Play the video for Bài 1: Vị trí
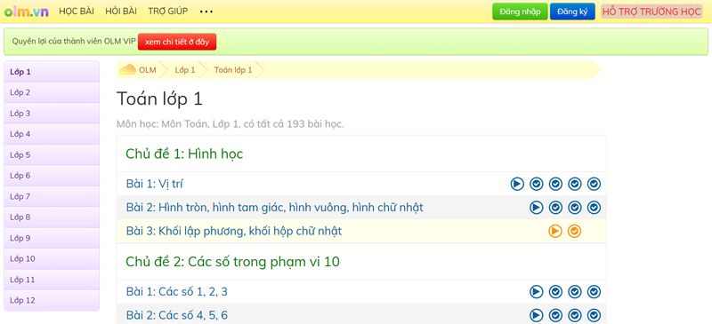Image resolution: width=712 pixels, height=324 pixels. pos(517,184)
